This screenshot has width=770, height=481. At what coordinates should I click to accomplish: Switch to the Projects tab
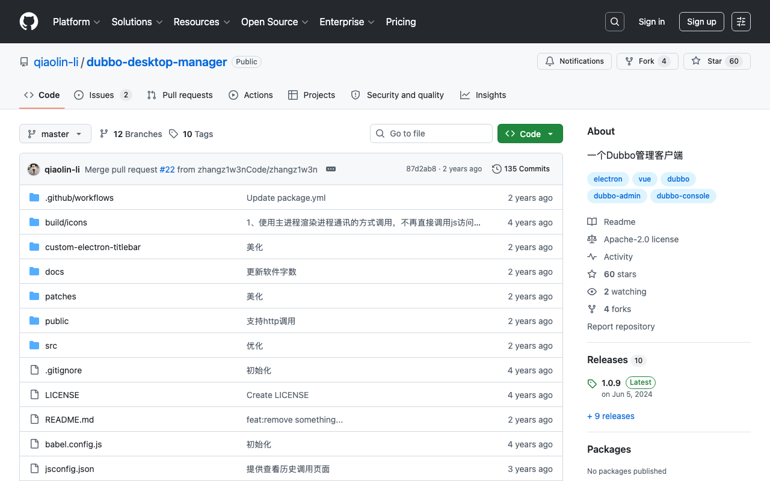click(x=312, y=95)
